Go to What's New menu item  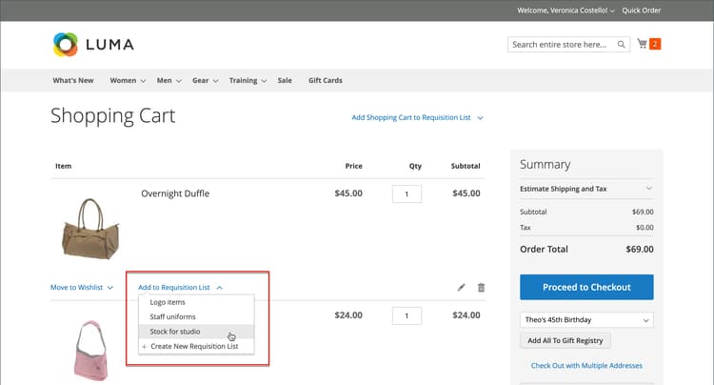click(x=73, y=80)
